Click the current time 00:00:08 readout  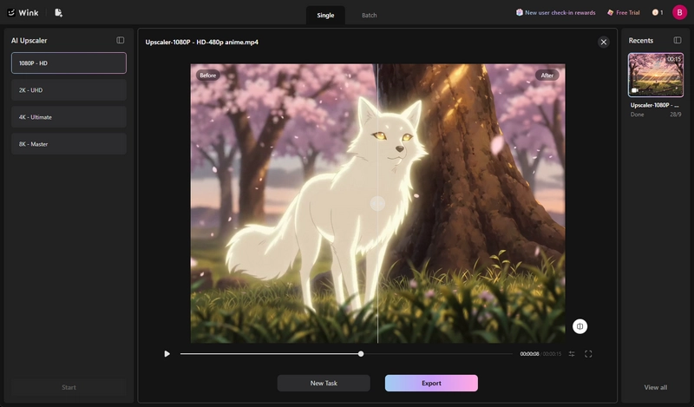click(x=529, y=354)
